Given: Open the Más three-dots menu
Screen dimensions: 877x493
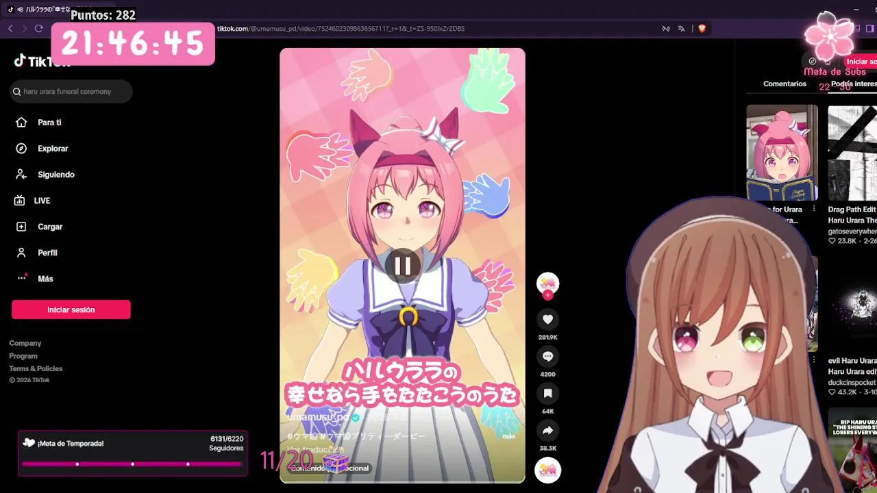Looking at the screenshot, I should coord(21,278).
